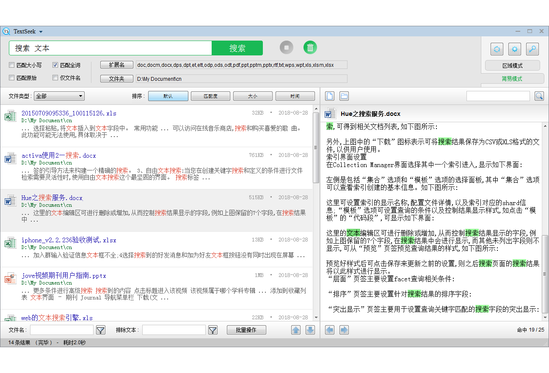
Task: Click the filter icon beside 文件名 field
Action: 100,330
